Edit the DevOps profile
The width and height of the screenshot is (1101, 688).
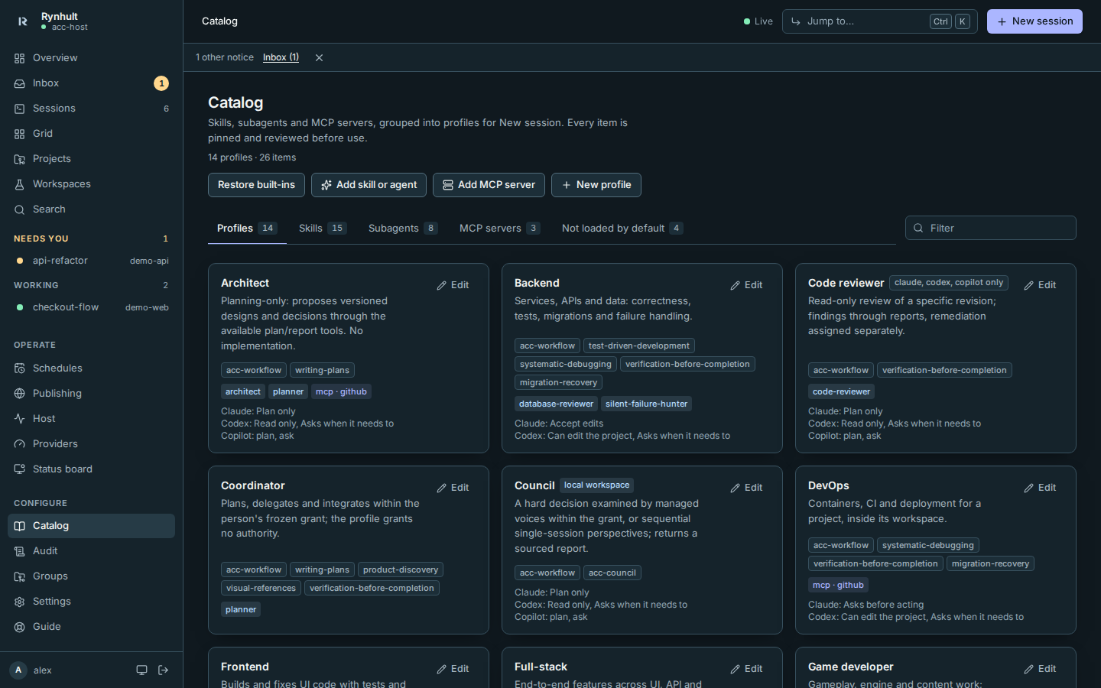tap(1040, 488)
